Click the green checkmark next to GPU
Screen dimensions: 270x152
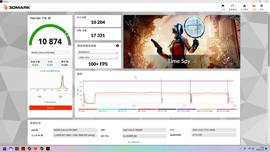point(37,130)
